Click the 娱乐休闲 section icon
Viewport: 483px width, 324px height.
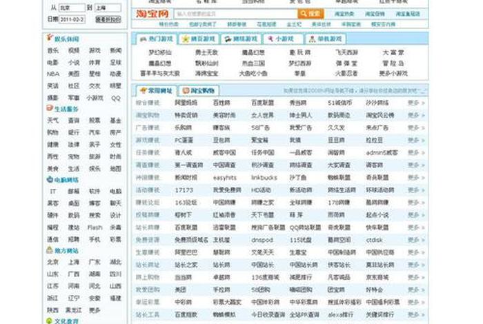tap(50, 38)
